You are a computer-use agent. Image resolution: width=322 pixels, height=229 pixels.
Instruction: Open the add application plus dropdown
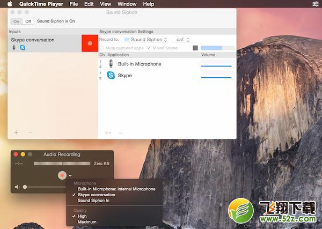click(x=108, y=133)
